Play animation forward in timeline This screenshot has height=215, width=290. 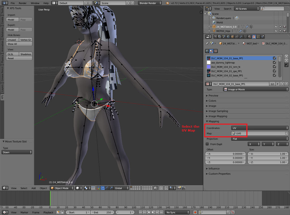pos(153,212)
